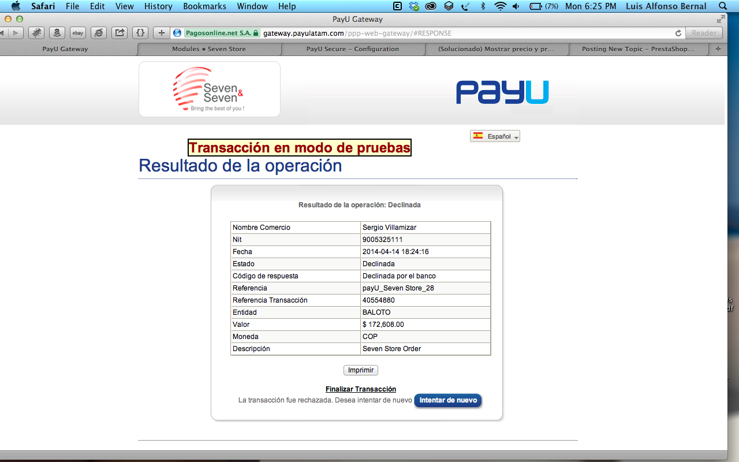
Task: Click the Entidad value BALOTO
Action: coord(376,312)
